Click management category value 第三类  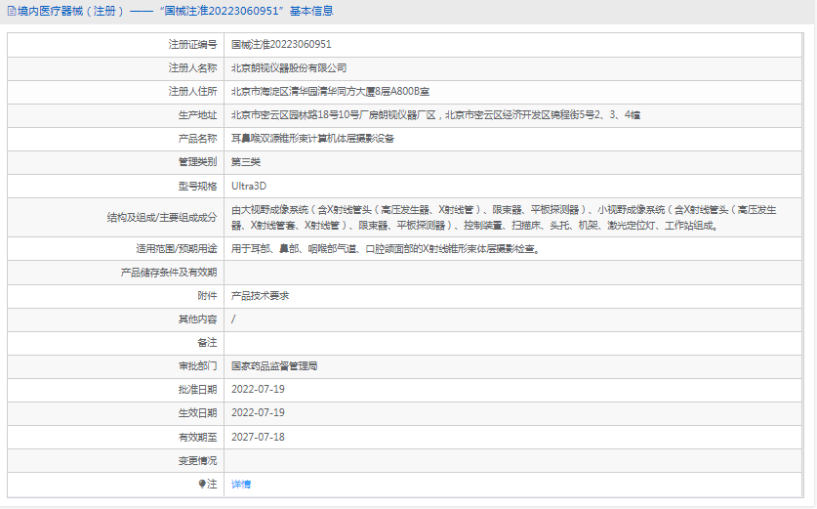pos(246,162)
